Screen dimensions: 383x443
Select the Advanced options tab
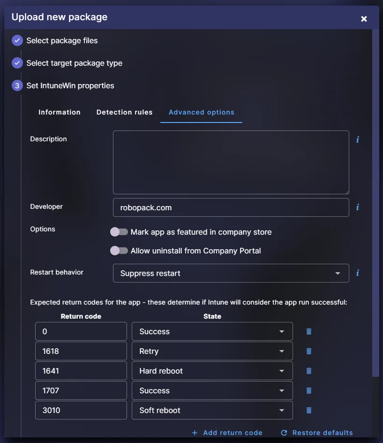[x=201, y=112]
